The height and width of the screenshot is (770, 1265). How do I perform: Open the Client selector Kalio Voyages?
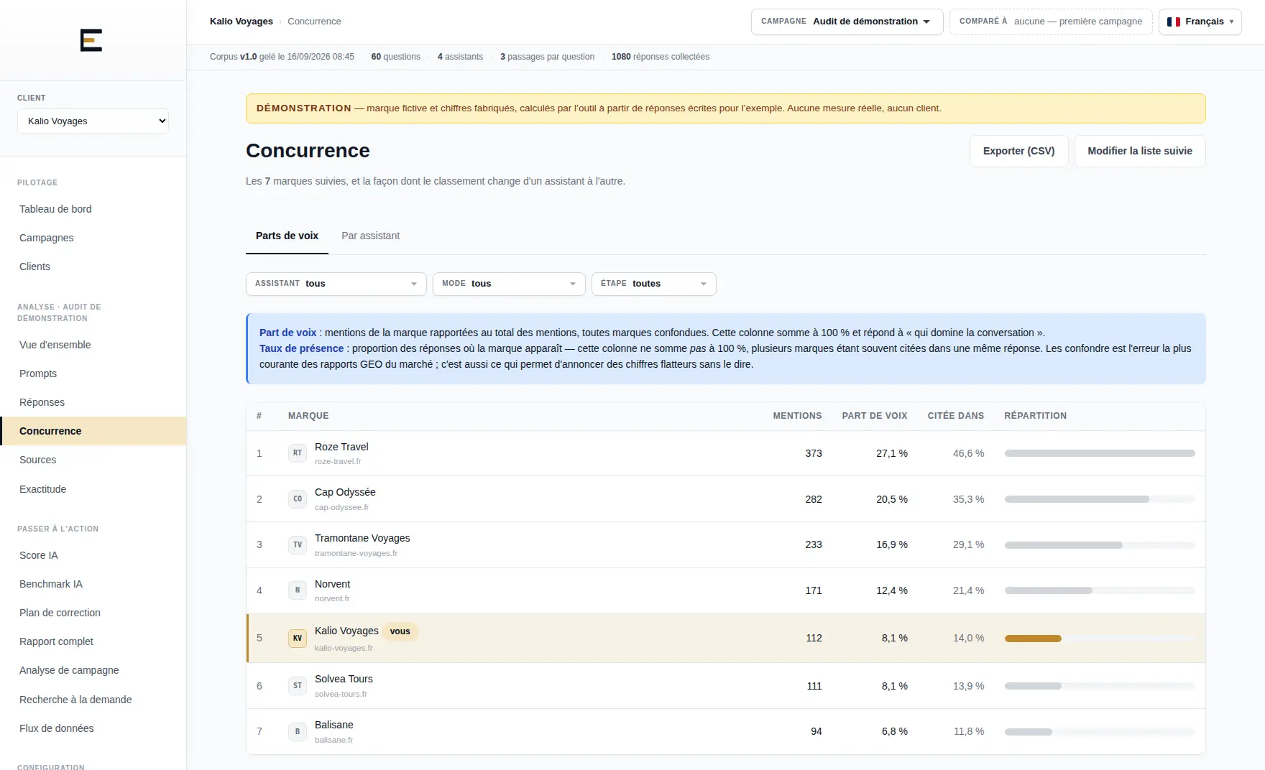coord(93,121)
